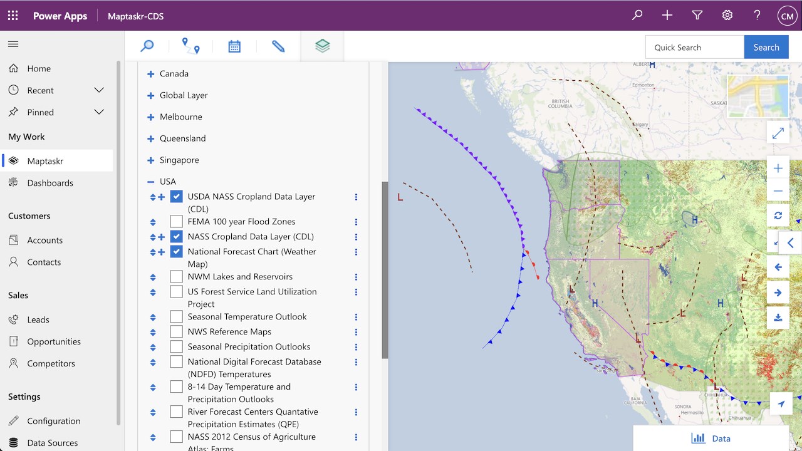Select the pencil drawing tool
Image resolution: width=802 pixels, height=451 pixels.
pos(278,46)
